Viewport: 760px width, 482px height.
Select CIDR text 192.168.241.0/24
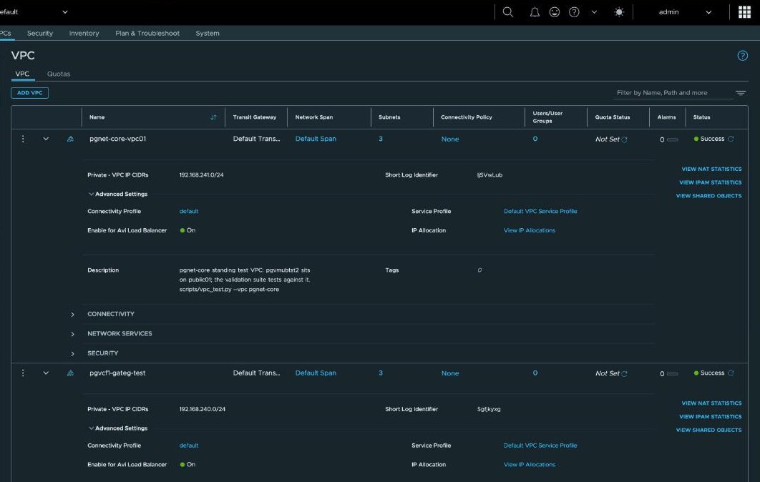201,175
